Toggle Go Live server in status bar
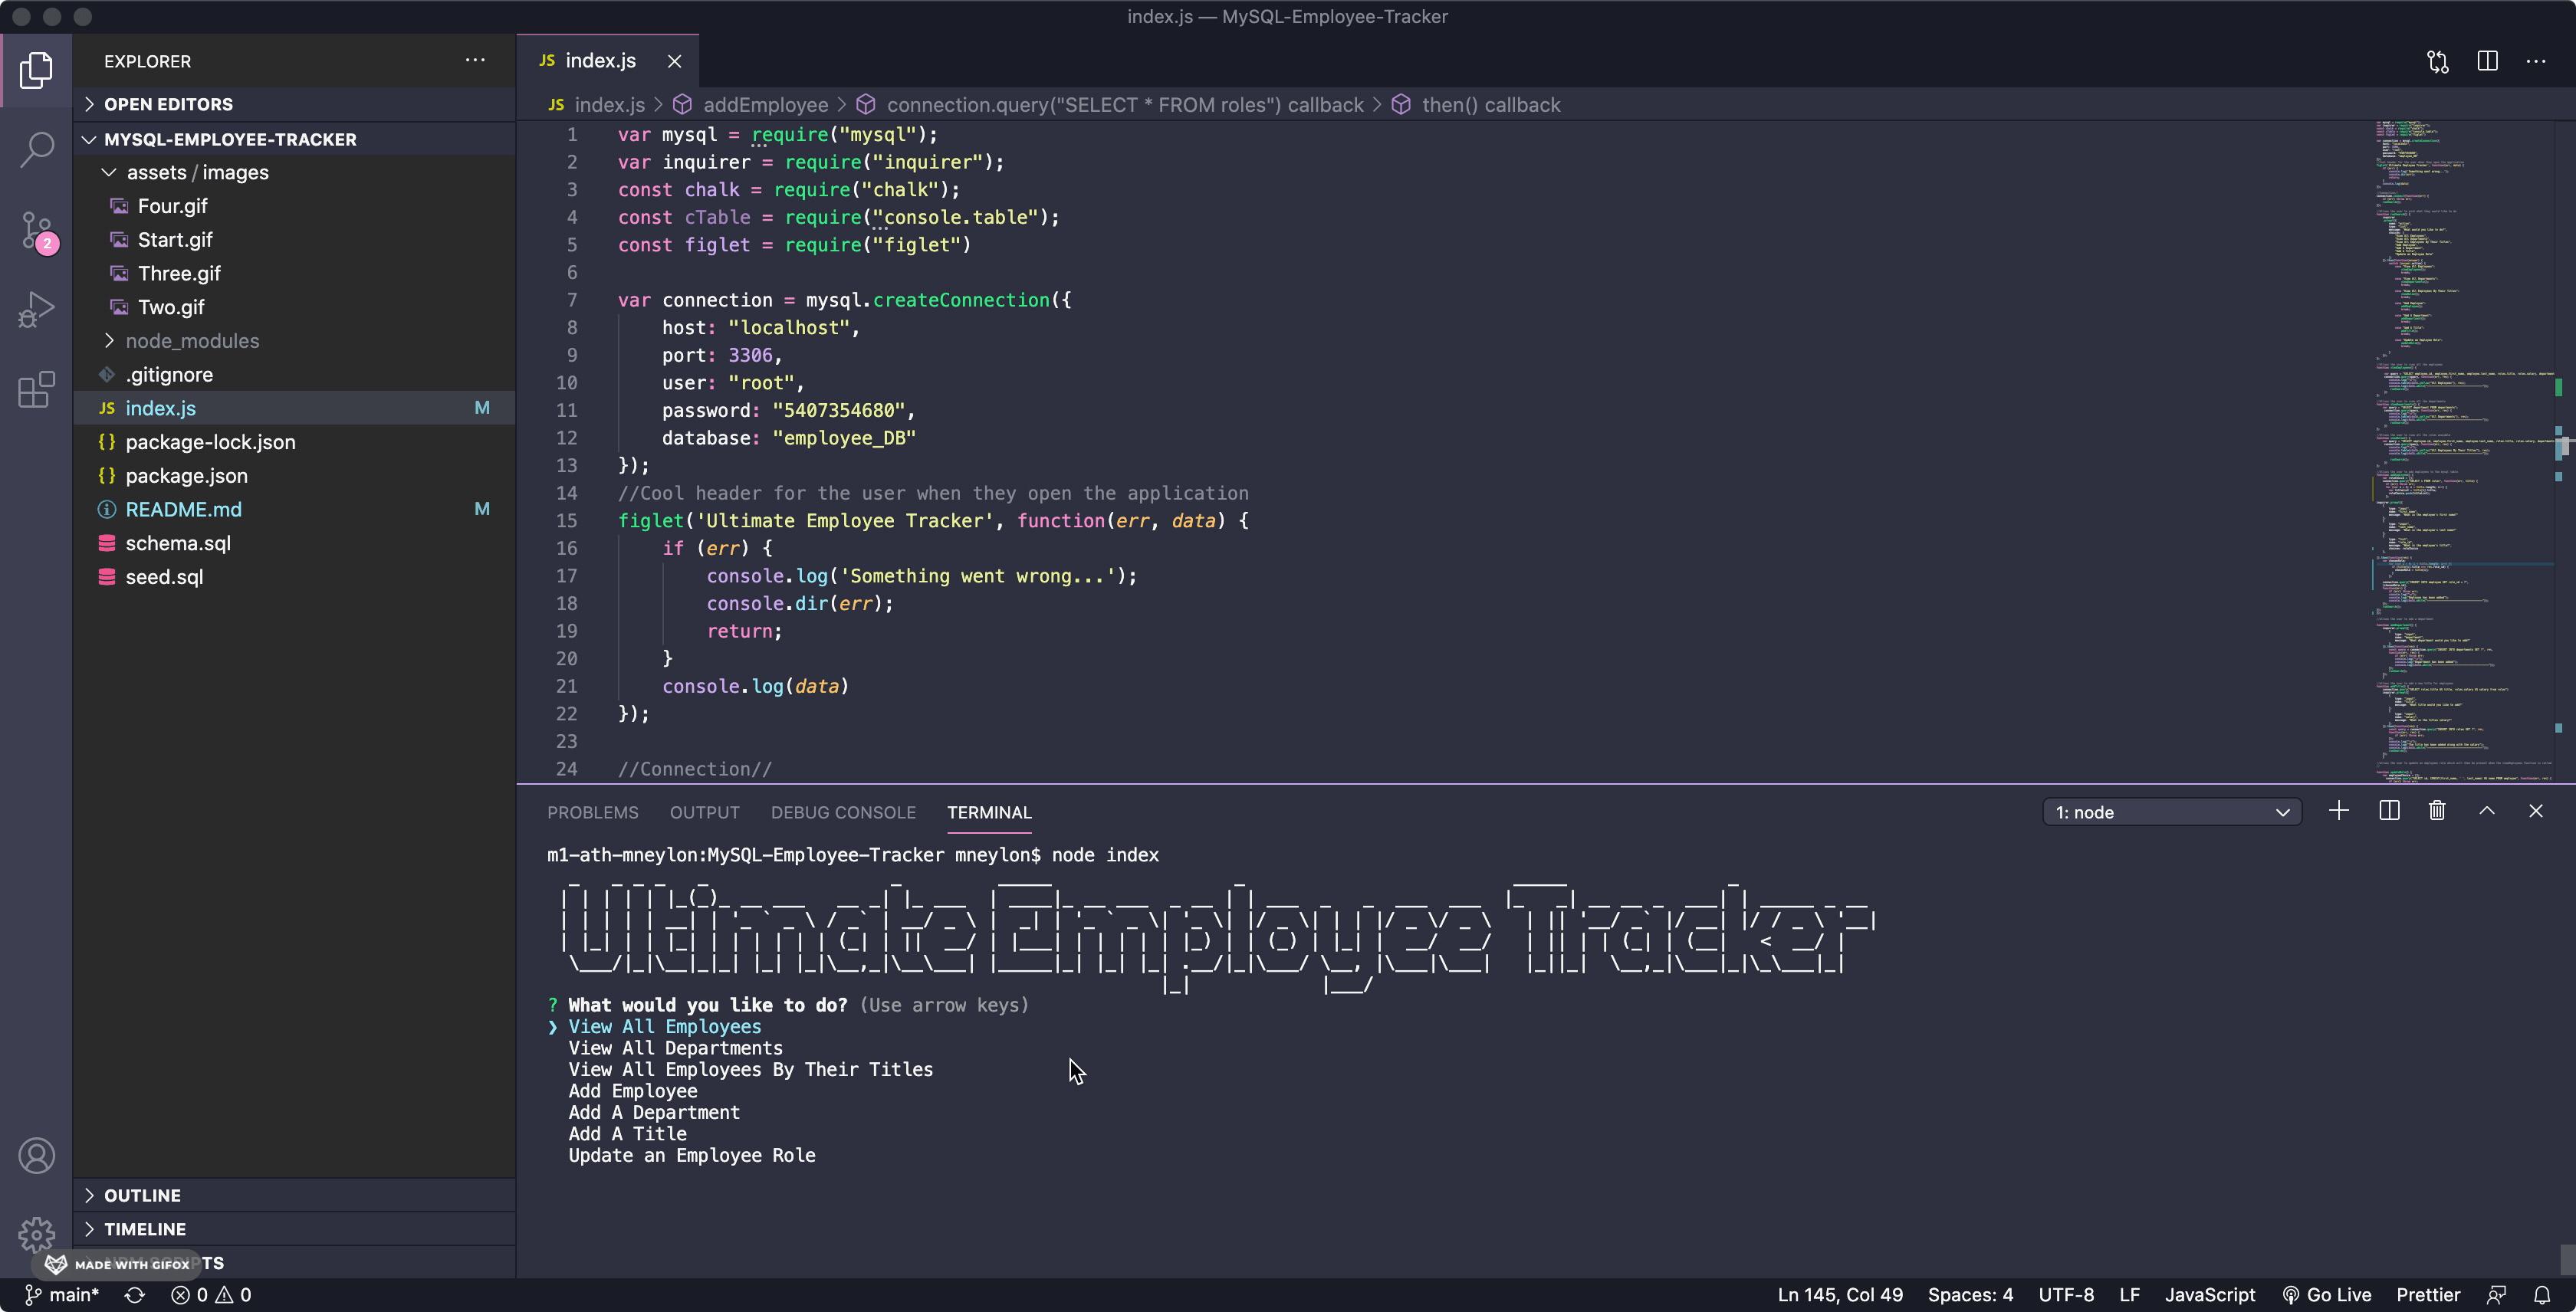 [x=2326, y=1295]
